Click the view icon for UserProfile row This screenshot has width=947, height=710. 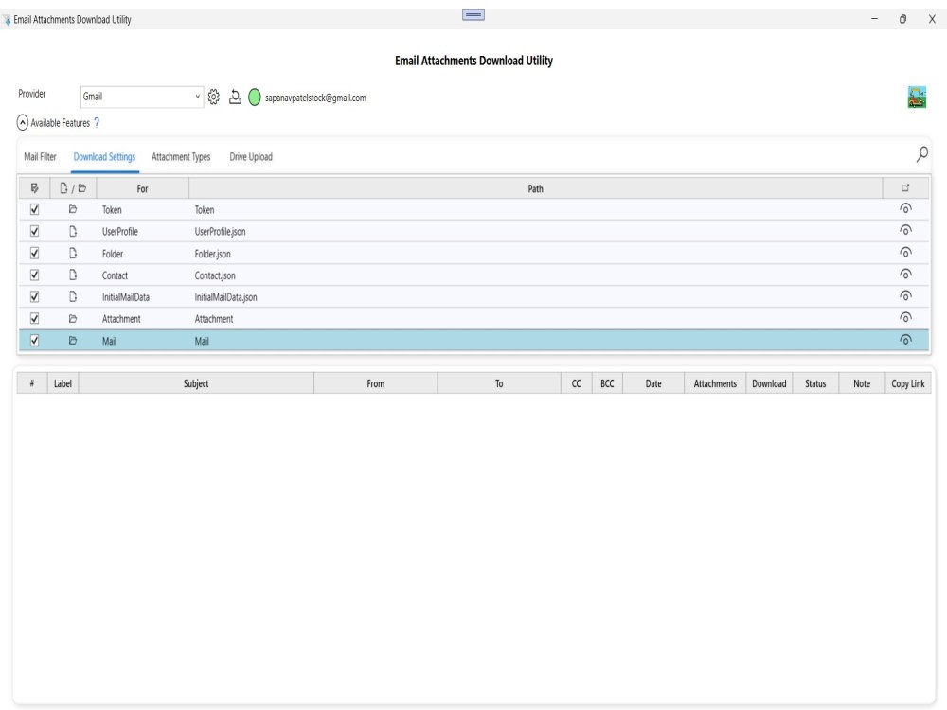[905, 231]
